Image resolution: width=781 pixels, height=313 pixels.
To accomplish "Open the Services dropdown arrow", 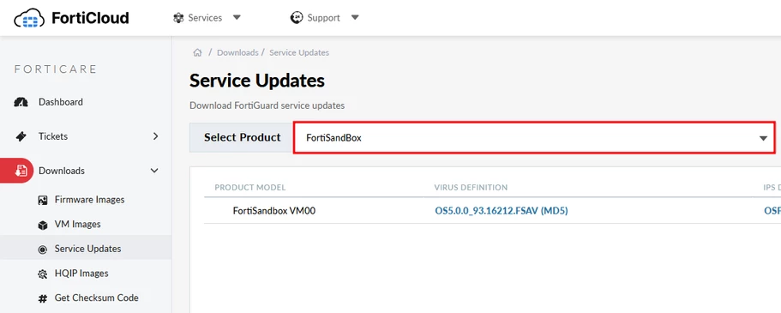I will click(x=237, y=17).
